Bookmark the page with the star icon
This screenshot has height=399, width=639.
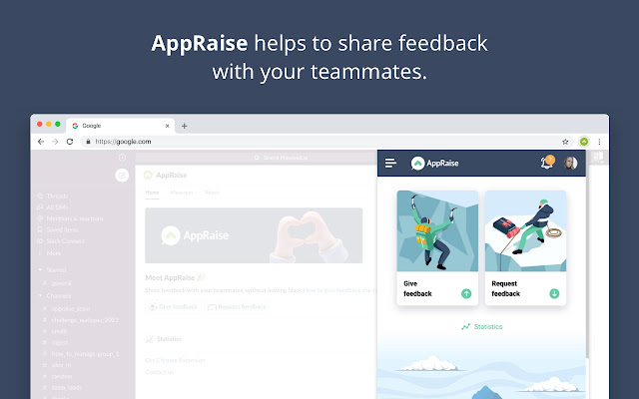coord(565,142)
